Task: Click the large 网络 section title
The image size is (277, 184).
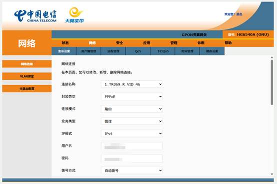Action: coord(27,43)
